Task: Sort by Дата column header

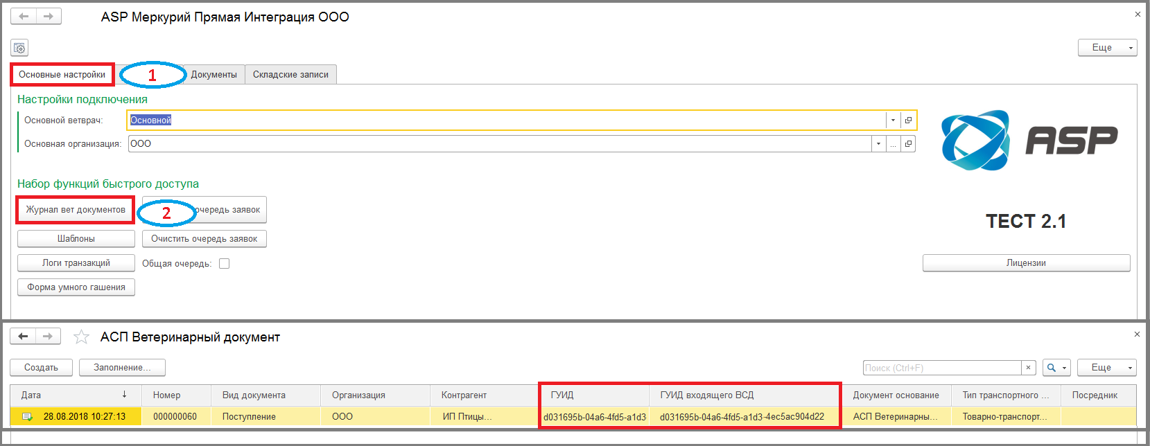Action: (76, 395)
